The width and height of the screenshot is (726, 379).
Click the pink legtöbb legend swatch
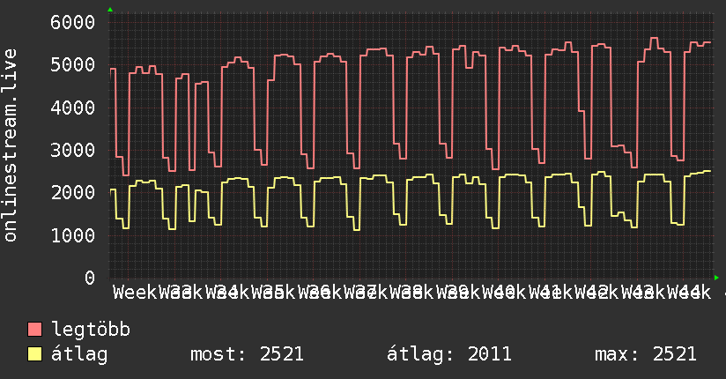[x=34, y=329]
